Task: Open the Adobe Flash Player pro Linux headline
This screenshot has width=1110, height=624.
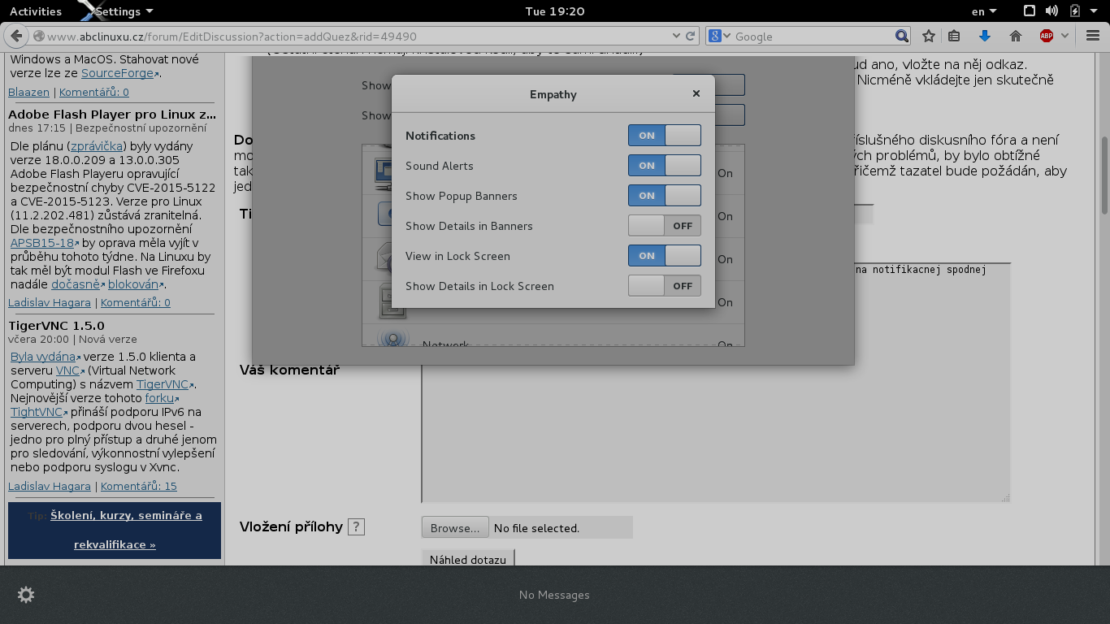Action: coord(112,114)
